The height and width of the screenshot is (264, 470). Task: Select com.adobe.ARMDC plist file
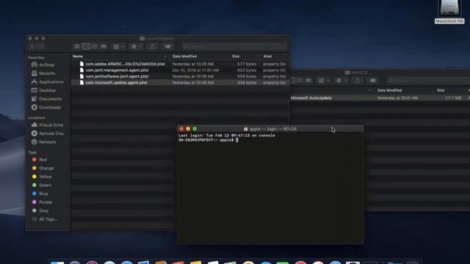click(180, 64)
